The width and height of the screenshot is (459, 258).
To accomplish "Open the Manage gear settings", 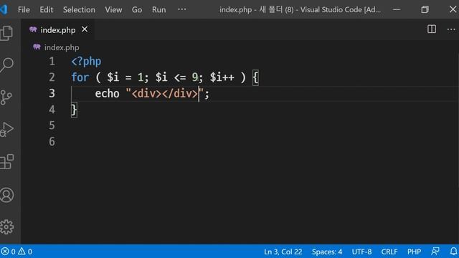I will click(x=6, y=226).
